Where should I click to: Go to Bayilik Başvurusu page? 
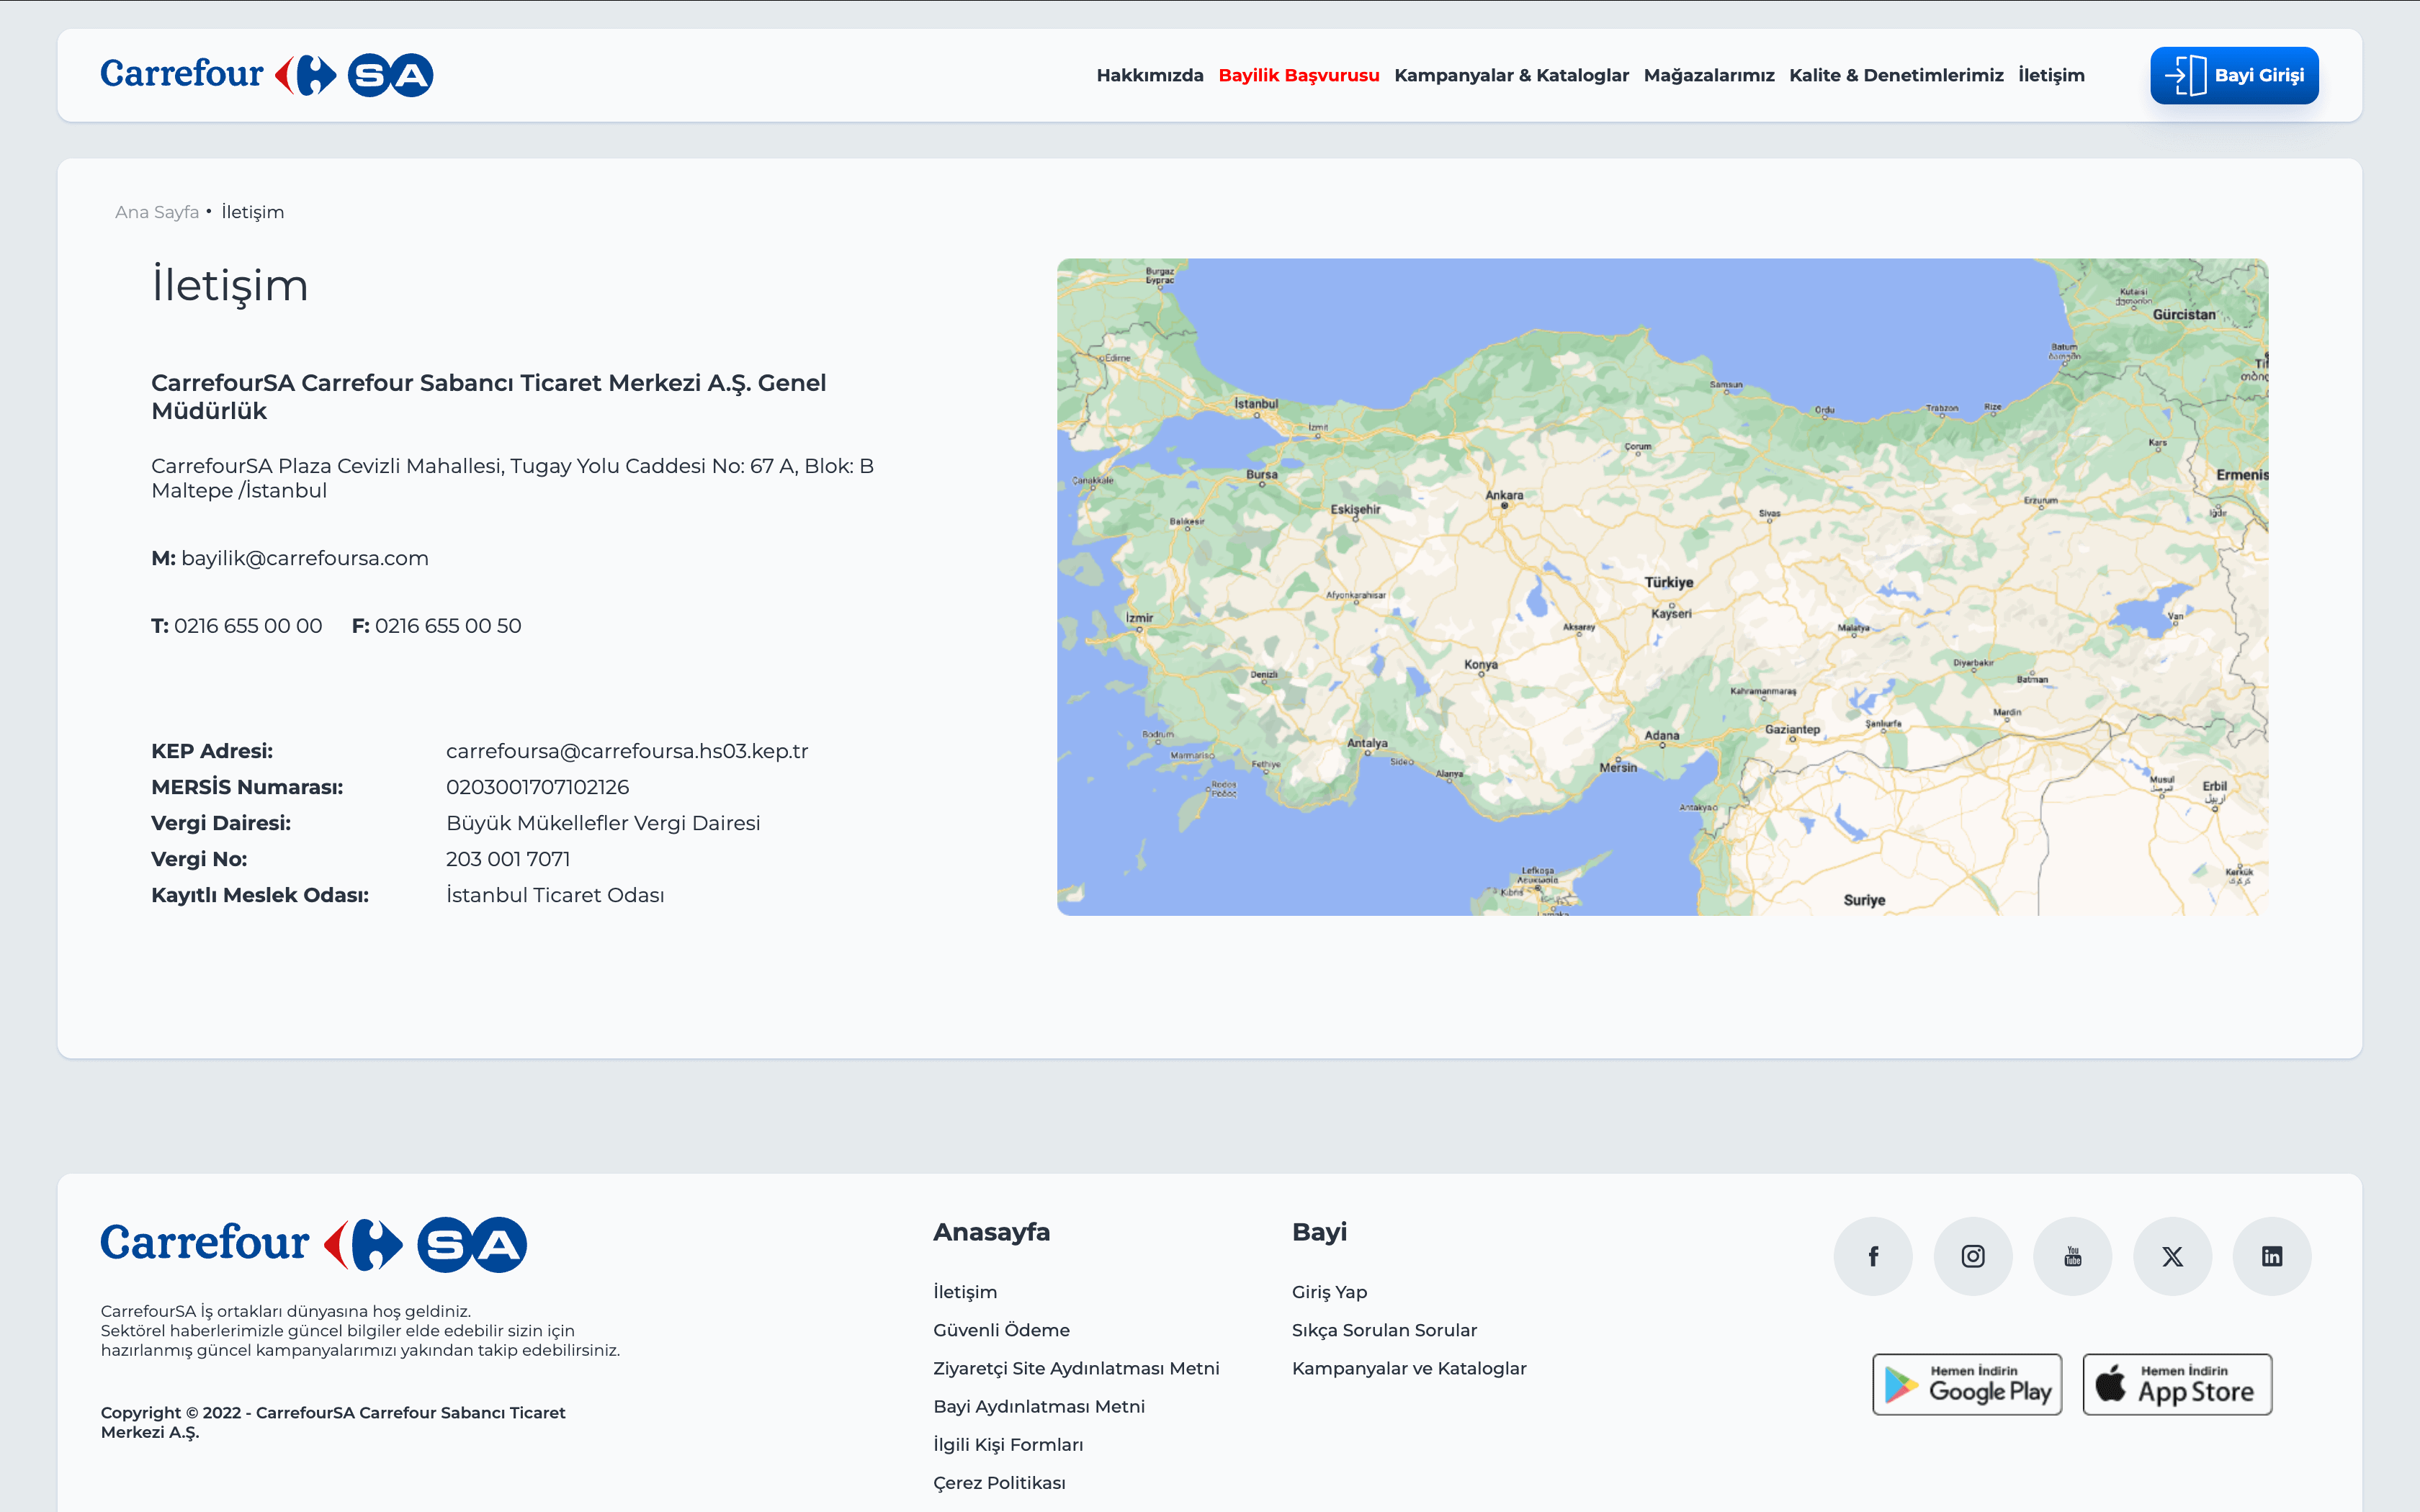pyautogui.click(x=1298, y=75)
